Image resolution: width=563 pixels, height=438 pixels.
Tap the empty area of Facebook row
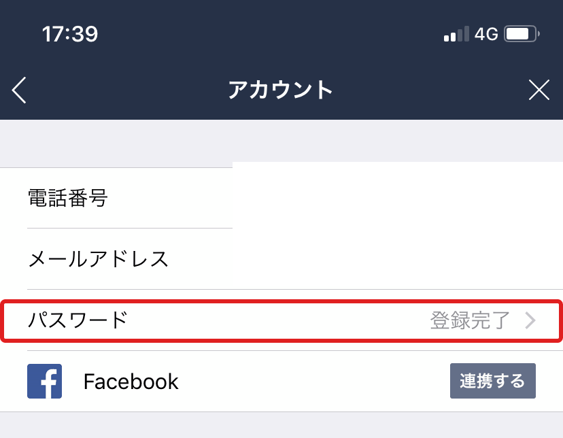(314, 381)
